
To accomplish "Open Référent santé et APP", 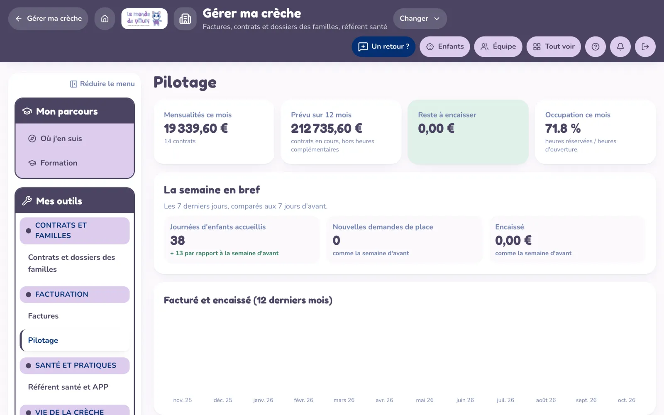I will tap(75, 387).
